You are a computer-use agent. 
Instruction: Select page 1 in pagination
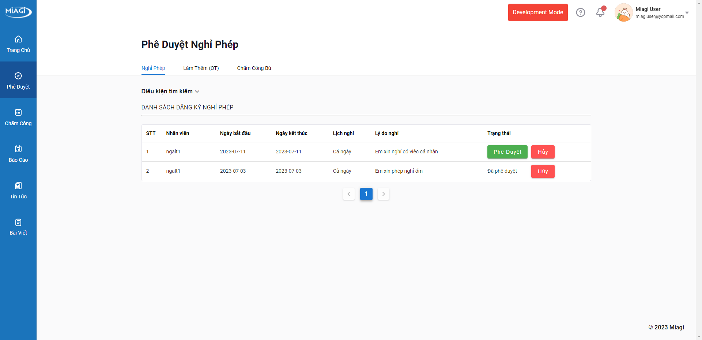point(366,194)
